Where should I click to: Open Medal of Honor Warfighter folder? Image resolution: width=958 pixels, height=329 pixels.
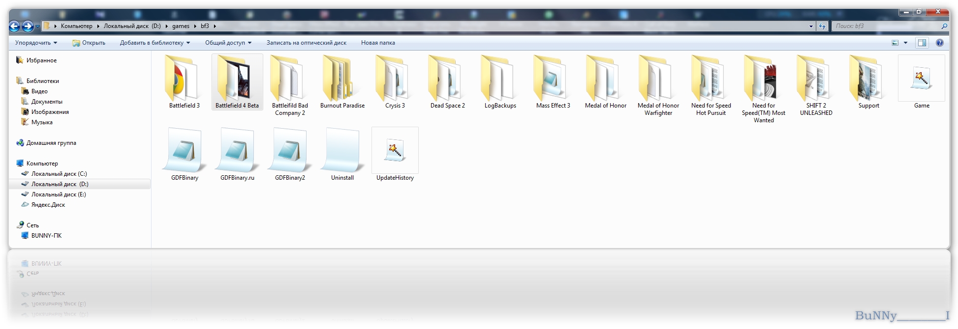point(658,85)
